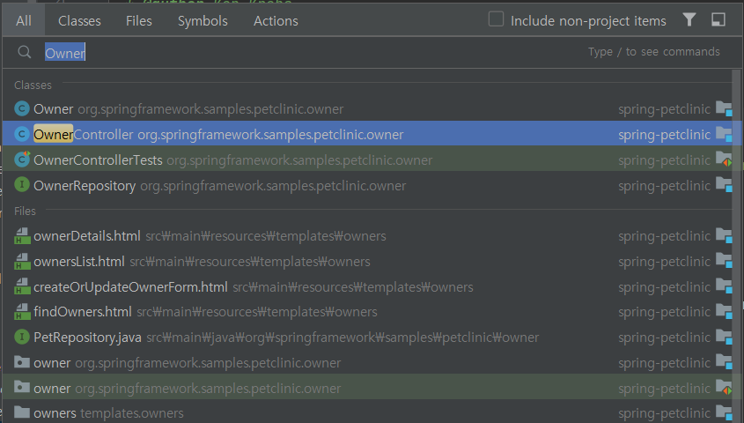744x423 pixels.
Task: Click the module icon in the Owner row
Action: [x=724, y=108]
